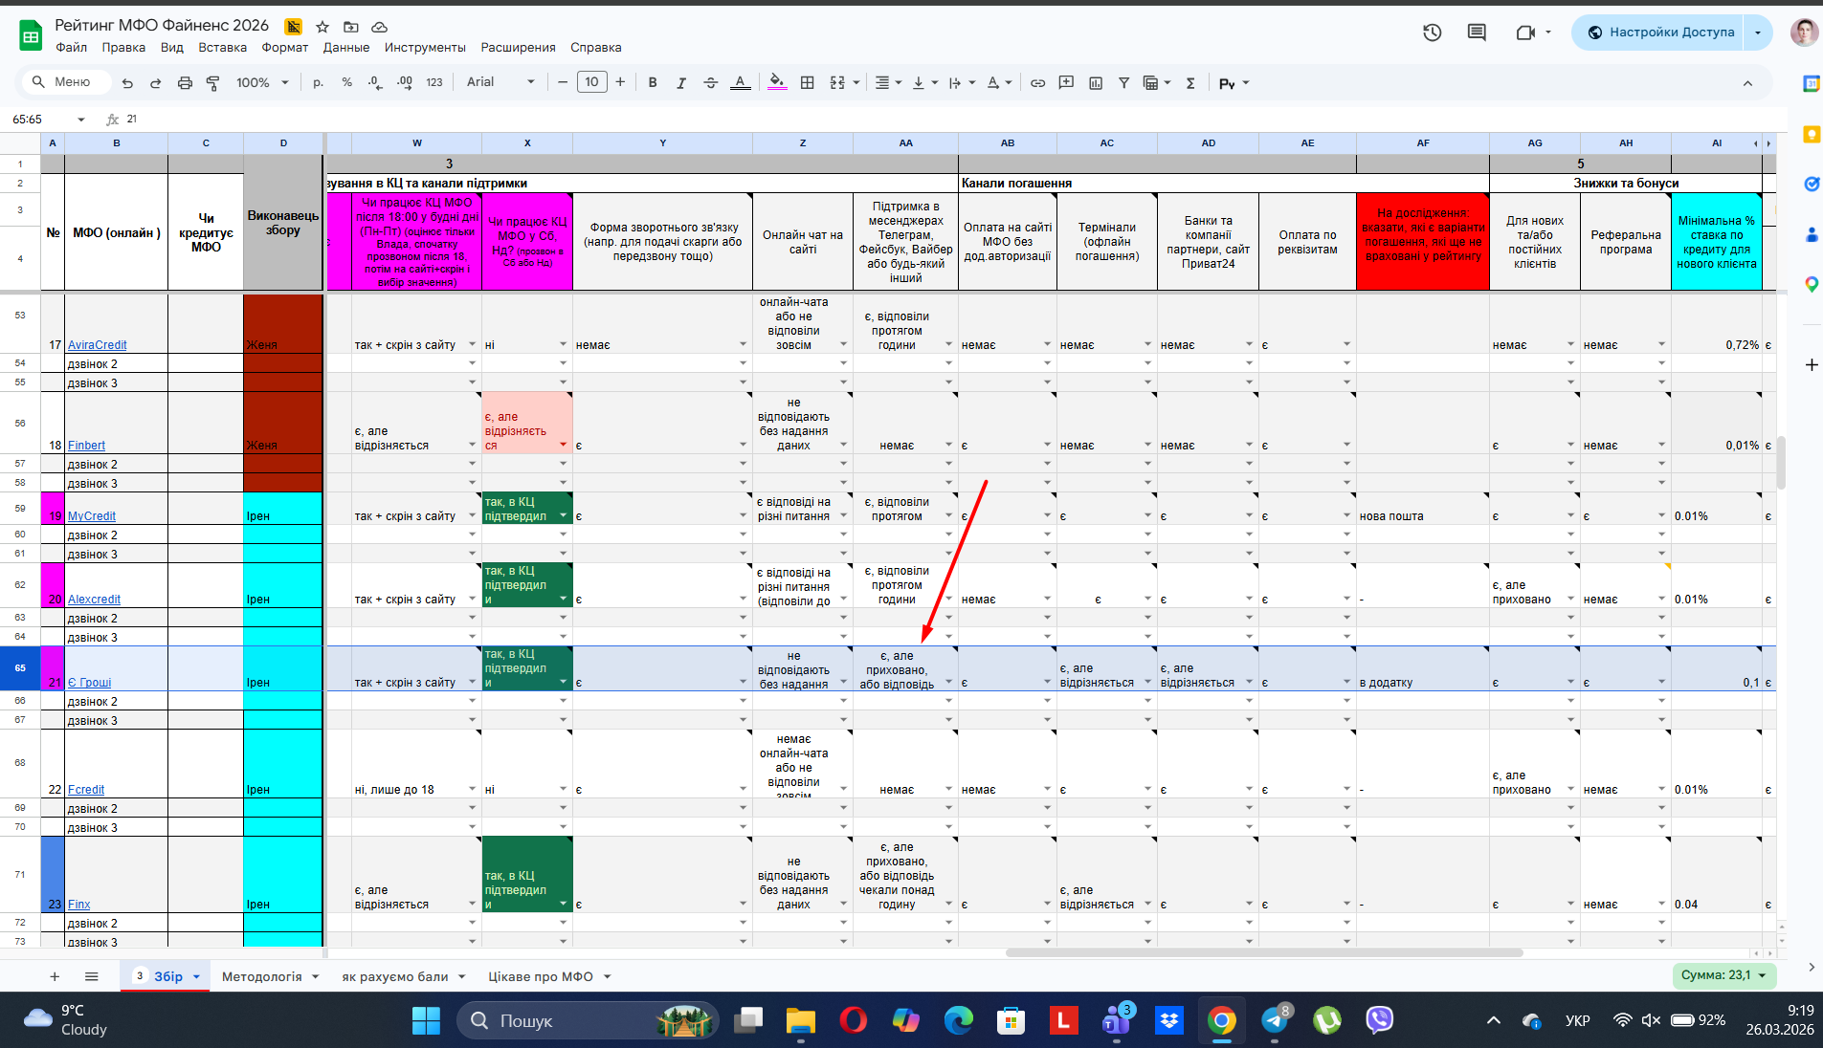Screen dimensions: 1823x1048
Task: Select the Paint format tool
Action: pos(212,83)
